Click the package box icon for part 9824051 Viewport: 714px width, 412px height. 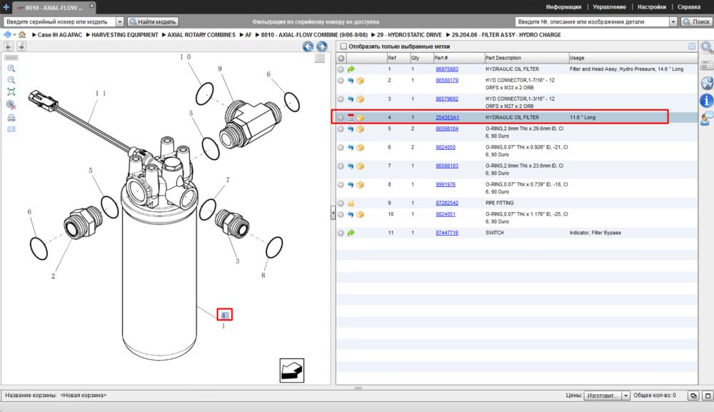pos(360,214)
